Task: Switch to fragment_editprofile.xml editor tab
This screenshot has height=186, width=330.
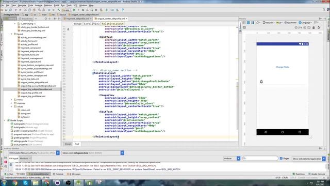Action: [77, 19]
